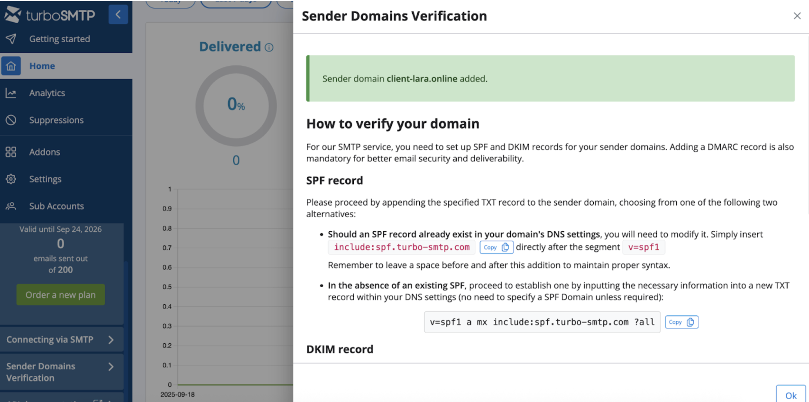Screen dimensions: 809x402
Task: Click the Delivered info icon
Action: coord(269,47)
